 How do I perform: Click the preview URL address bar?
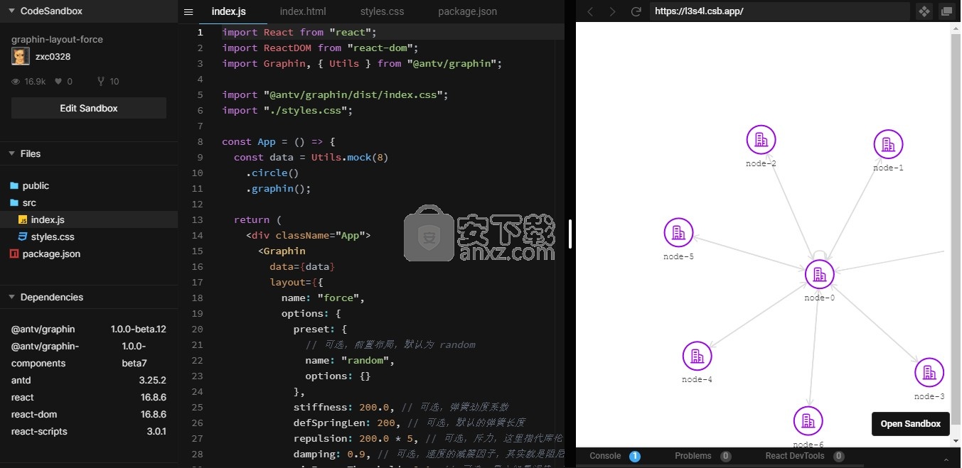point(779,11)
